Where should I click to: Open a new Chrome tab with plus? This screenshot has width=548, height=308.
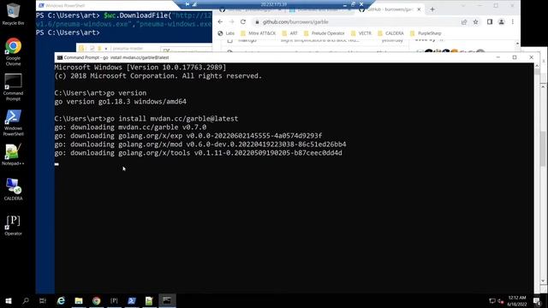coord(432,9)
